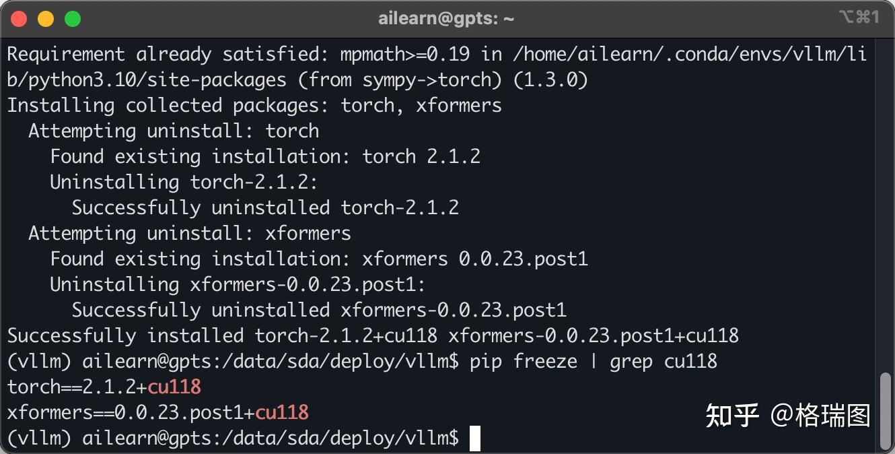
Task: Click the @格瑞图 author watermark
Action: (820, 416)
